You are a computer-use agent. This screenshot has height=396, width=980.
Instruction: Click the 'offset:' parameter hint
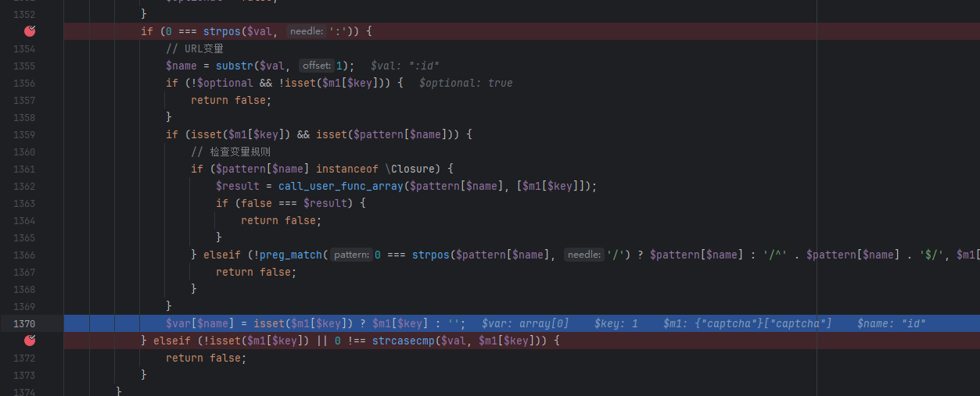click(317, 66)
